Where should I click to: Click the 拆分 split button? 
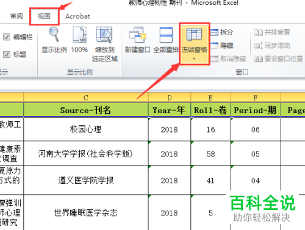coord(221,32)
